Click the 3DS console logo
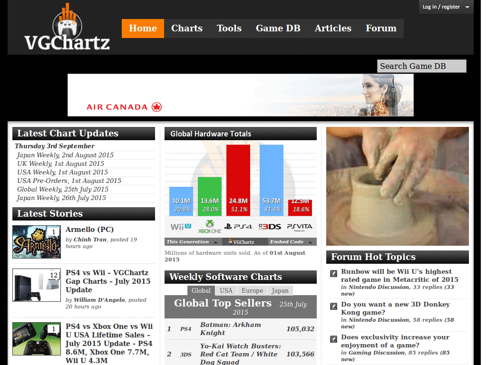The width and height of the screenshot is (487, 365). point(270,227)
